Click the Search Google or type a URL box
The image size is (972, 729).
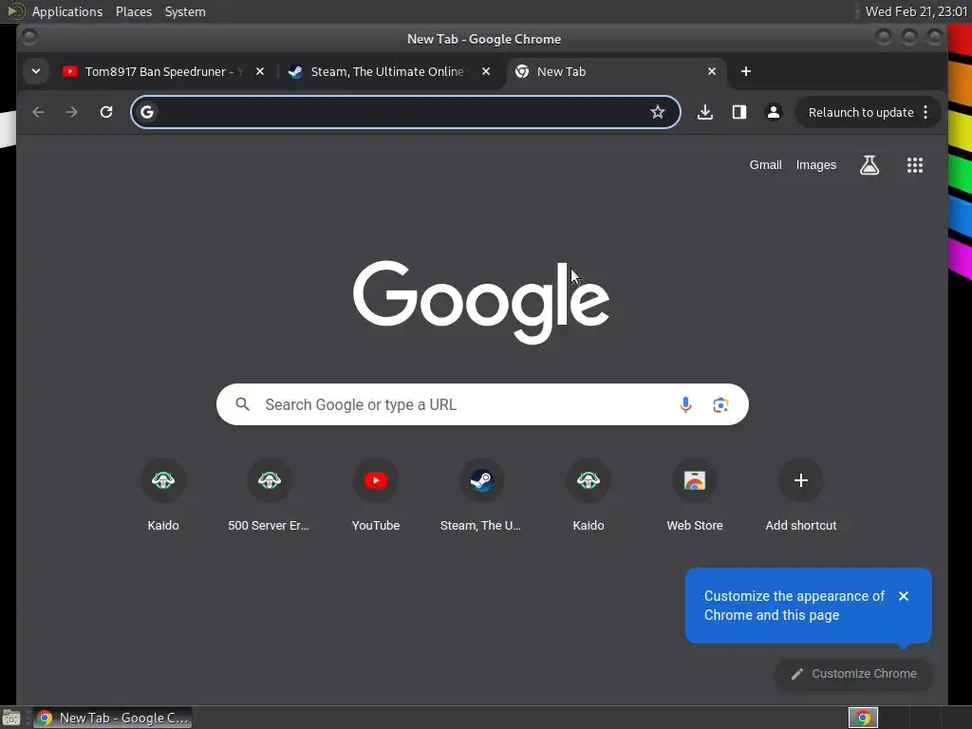point(482,404)
